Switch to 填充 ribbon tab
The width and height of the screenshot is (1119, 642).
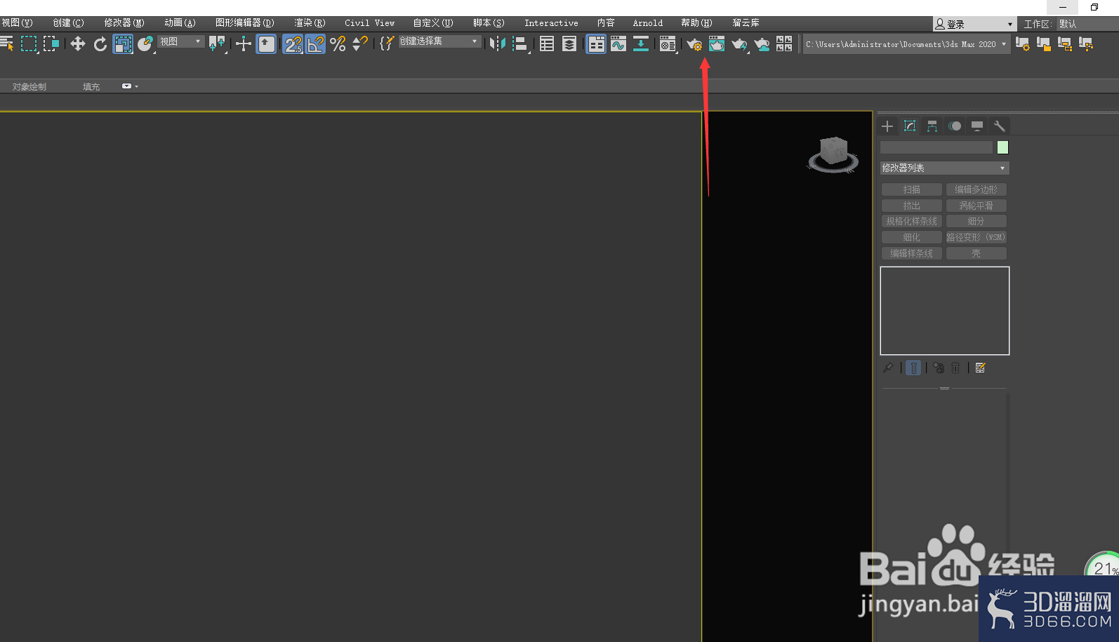pyautogui.click(x=91, y=87)
